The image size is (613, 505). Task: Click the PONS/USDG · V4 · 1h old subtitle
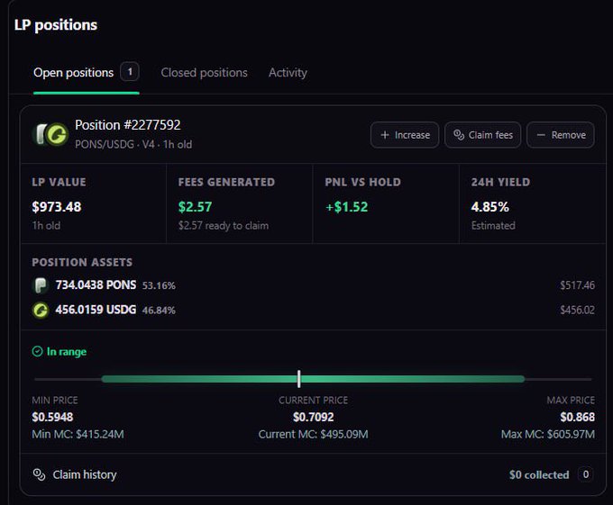coord(133,144)
